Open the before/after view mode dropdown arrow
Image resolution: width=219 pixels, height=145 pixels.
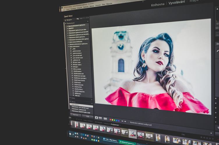[x=108, y=119]
